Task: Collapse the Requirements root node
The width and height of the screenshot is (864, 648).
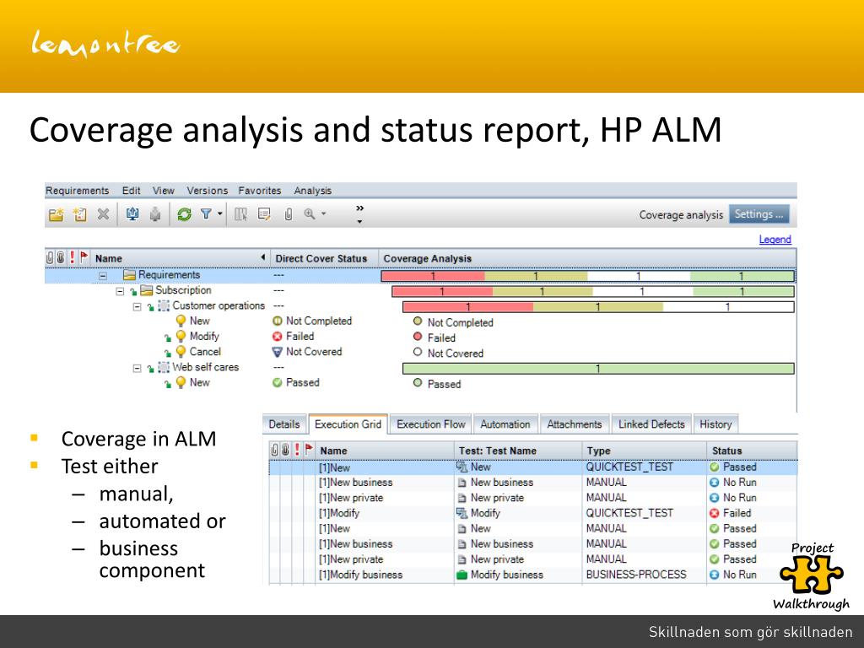Action: [103, 275]
